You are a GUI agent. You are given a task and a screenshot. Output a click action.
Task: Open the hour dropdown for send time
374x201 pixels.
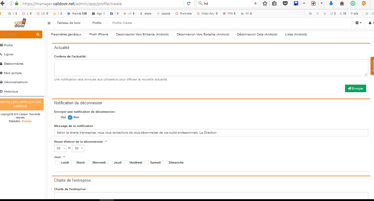(60, 148)
